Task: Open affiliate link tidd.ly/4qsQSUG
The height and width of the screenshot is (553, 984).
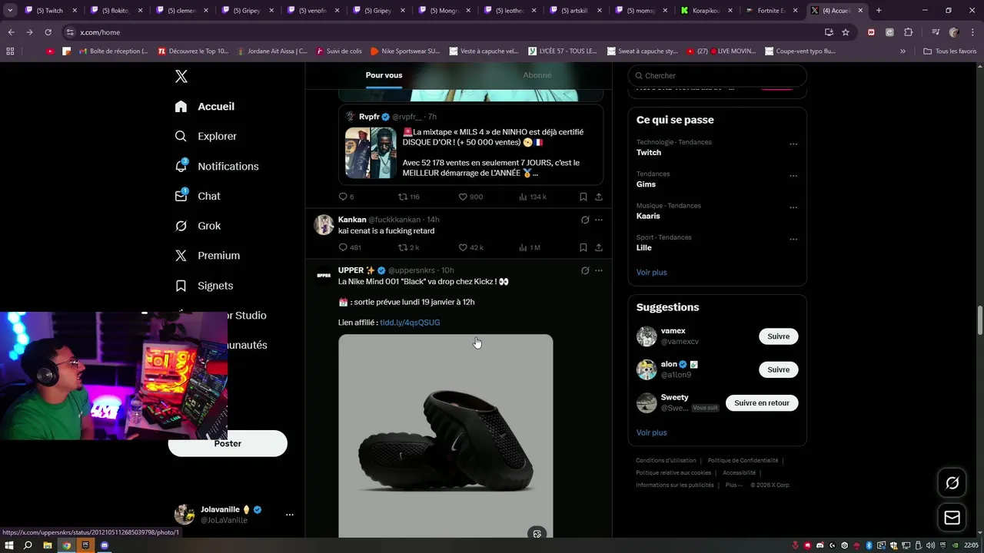Action: [x=410, y=323]
